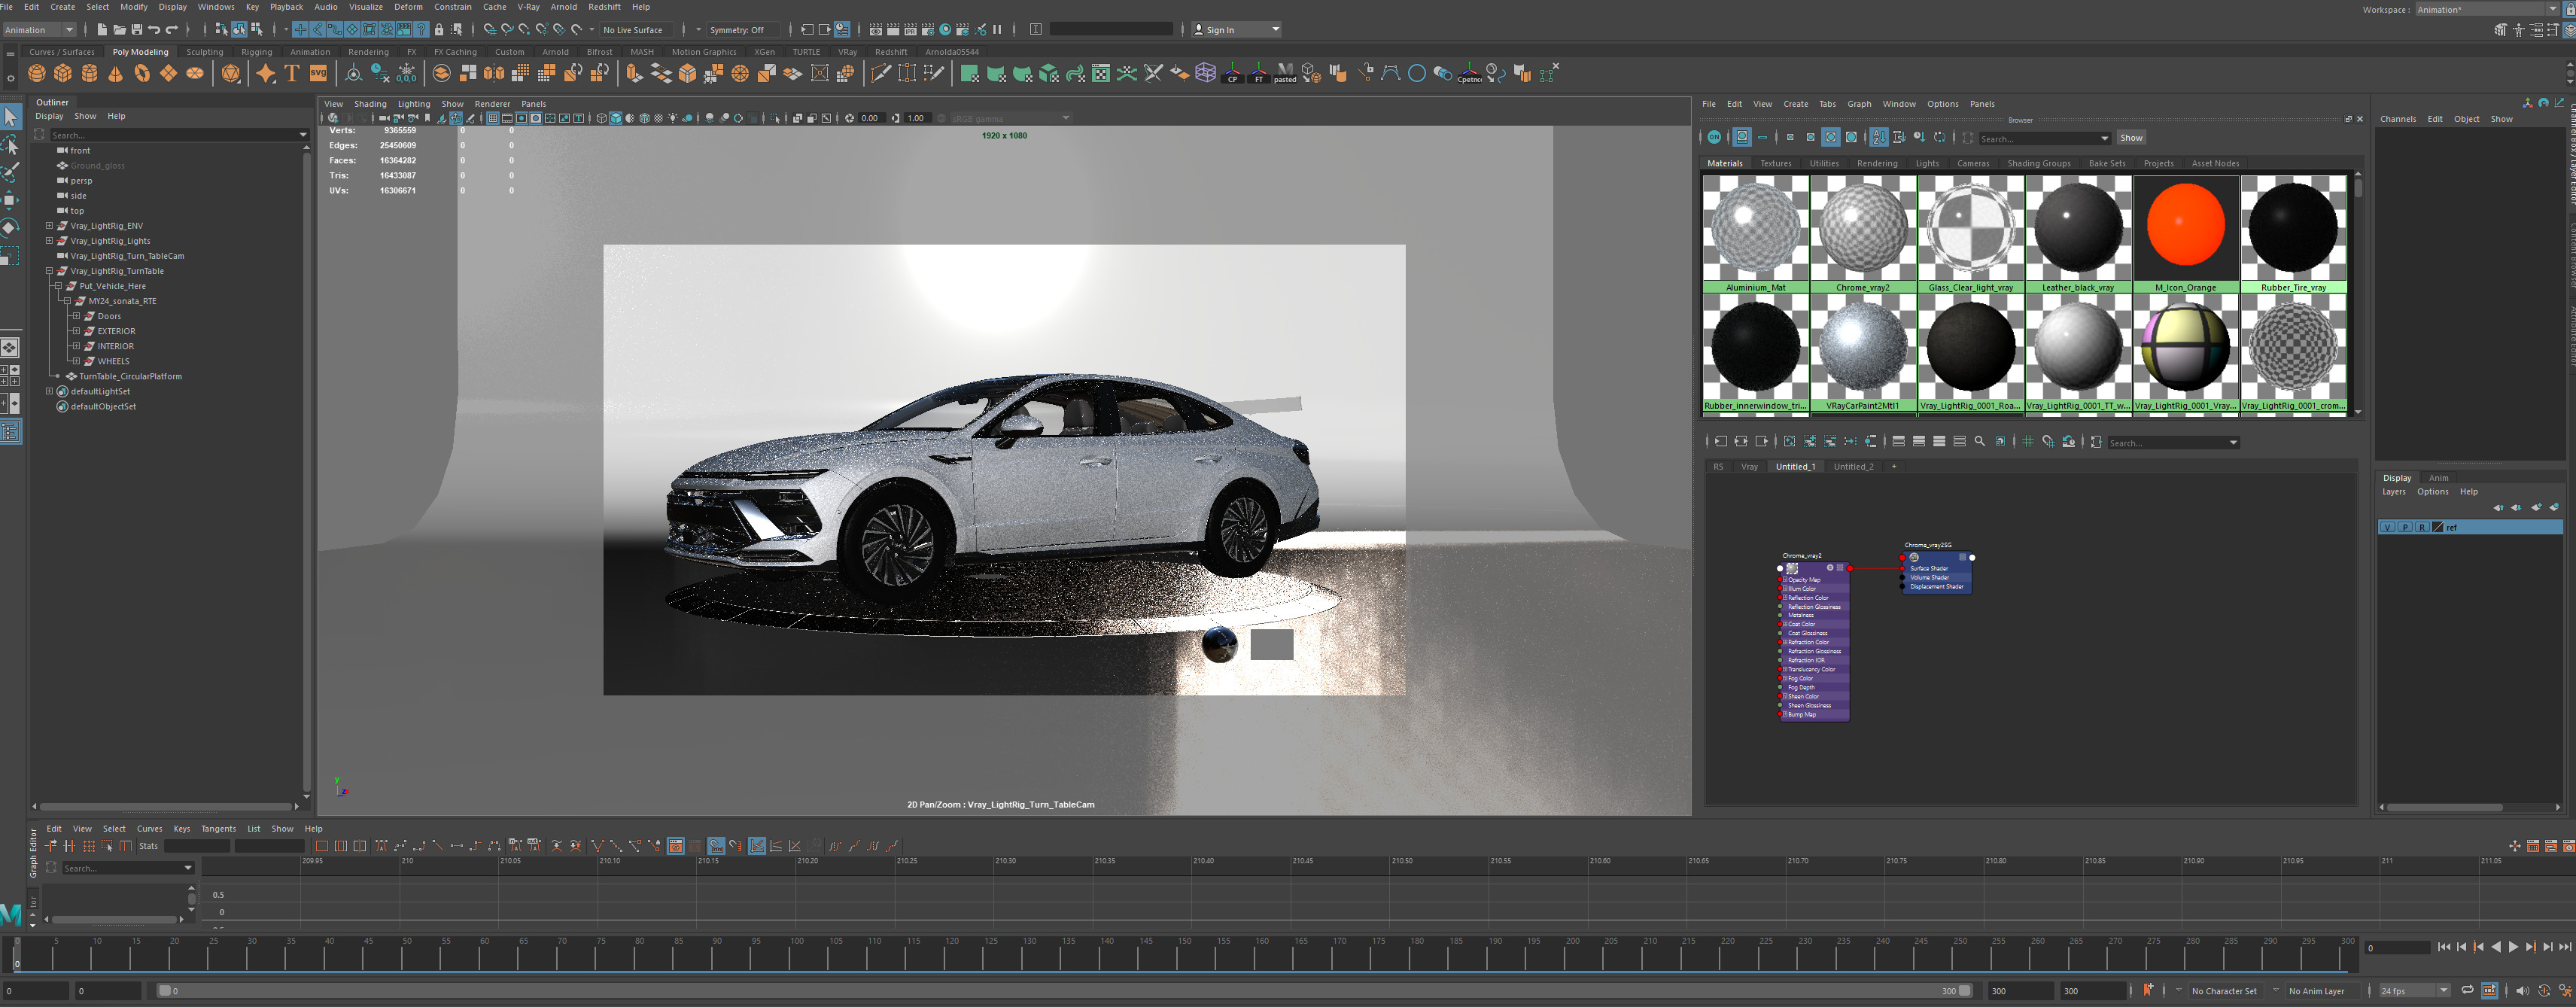Open the Animation menu set dropdown

pos(40,30)
